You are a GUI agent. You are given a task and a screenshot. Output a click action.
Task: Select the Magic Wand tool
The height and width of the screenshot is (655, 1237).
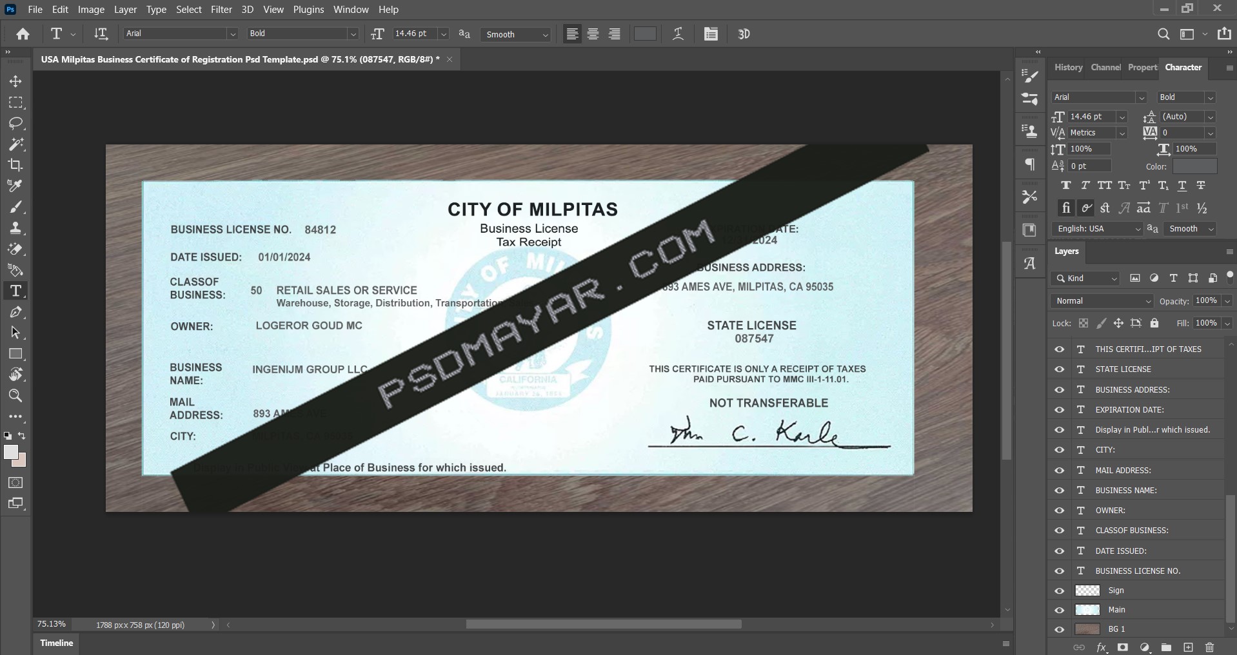[x=15, y=144]
